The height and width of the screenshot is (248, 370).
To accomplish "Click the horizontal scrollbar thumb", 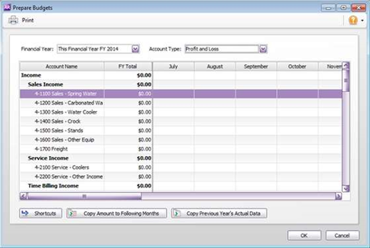I will click(84, 196).
